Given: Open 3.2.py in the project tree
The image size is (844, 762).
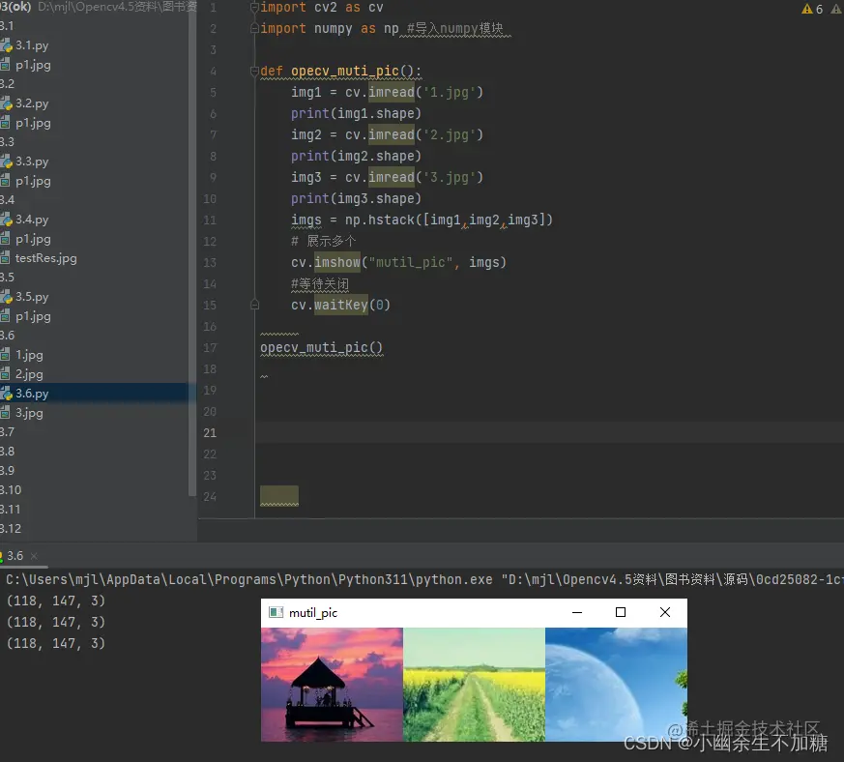Looking at the screenshot, I should (31, 103).
